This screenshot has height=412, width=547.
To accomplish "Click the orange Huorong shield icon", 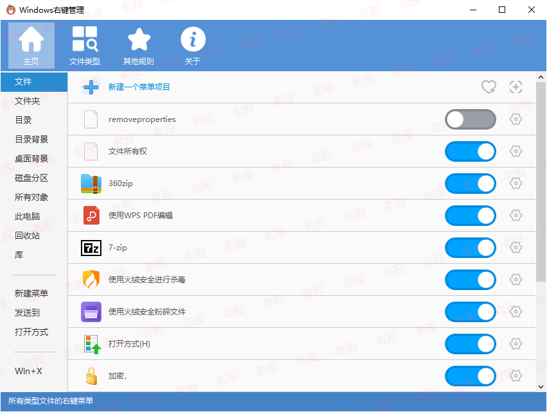I will tap(91, 280).
